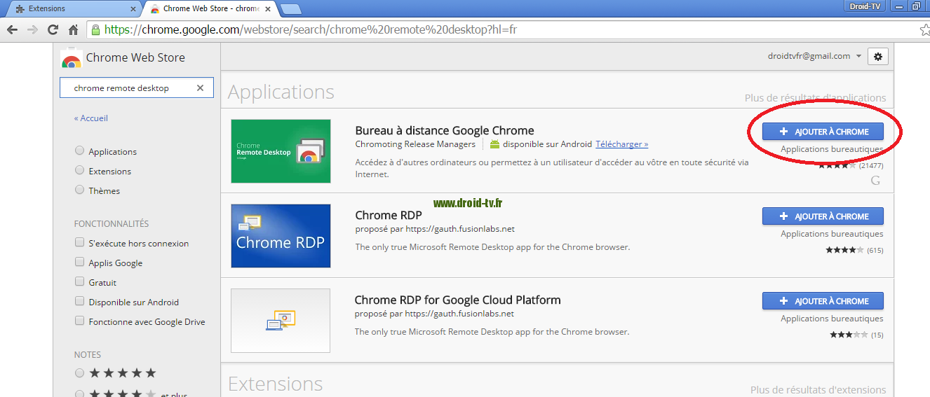
Task: Select the Extensions radio filter
Action: tap(80, 171)
